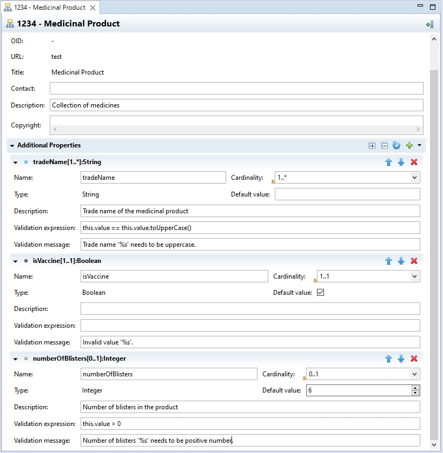Click the blue refresh icon in Additional Properties
This screenshot has height=453, width=443.
point(396,146)
